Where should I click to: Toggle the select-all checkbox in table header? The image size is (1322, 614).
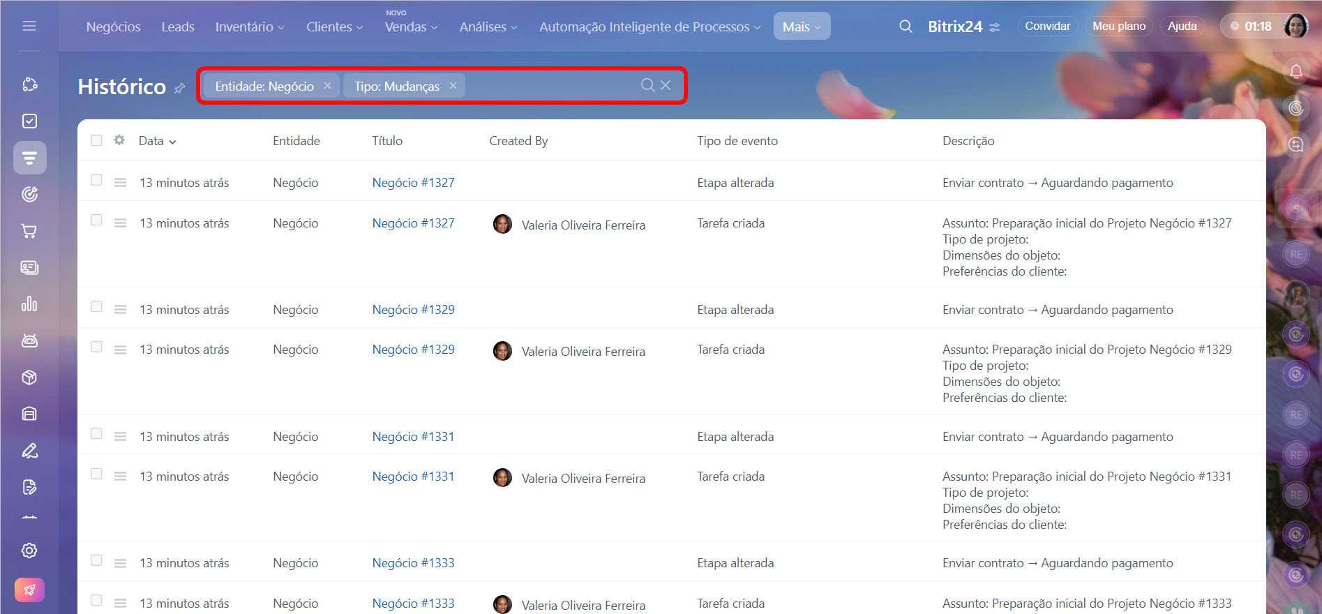tap(96, 140)
